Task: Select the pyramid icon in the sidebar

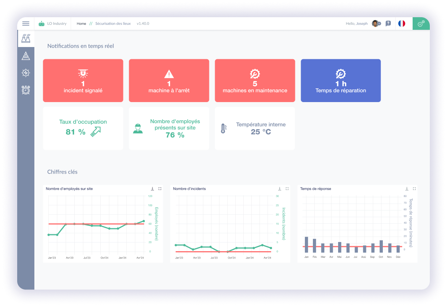Action: pos(26,55)
